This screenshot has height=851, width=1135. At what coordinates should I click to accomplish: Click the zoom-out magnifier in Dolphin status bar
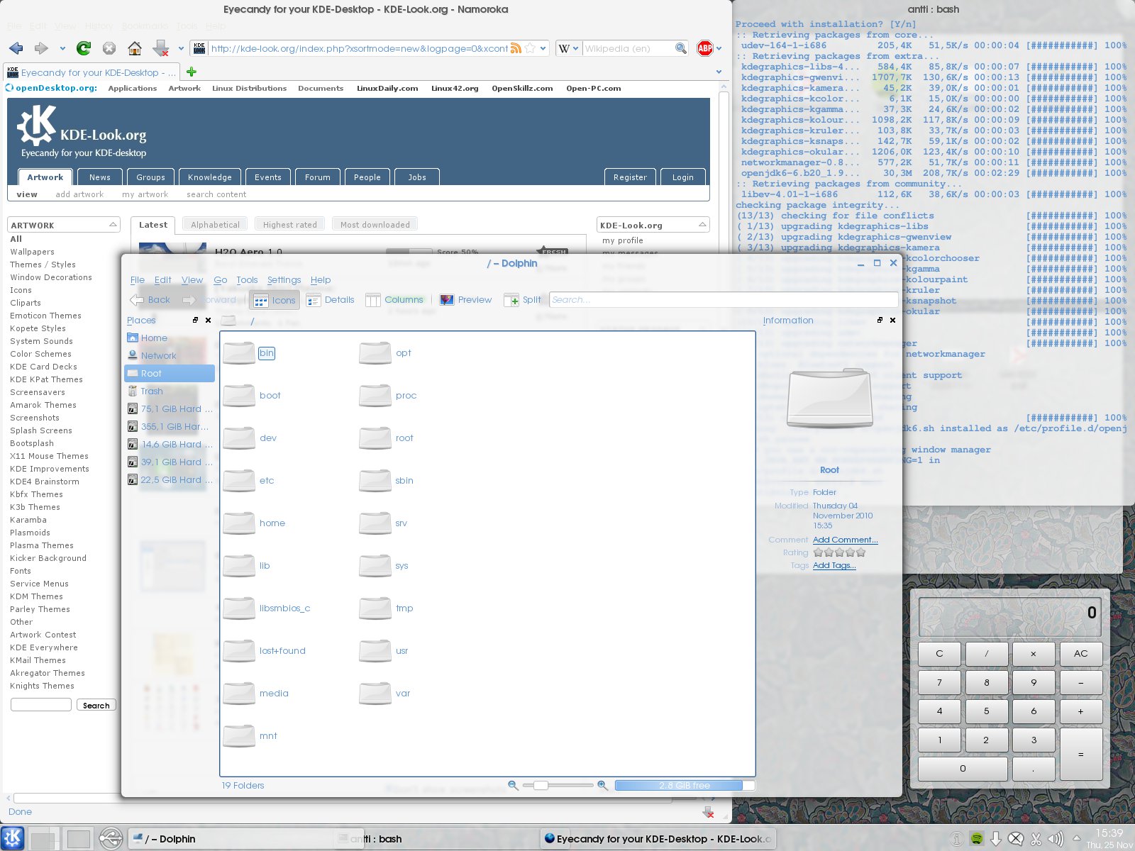513,785
